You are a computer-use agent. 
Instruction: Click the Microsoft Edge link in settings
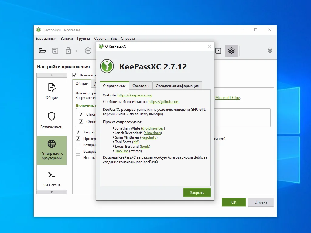click(227, 97)
